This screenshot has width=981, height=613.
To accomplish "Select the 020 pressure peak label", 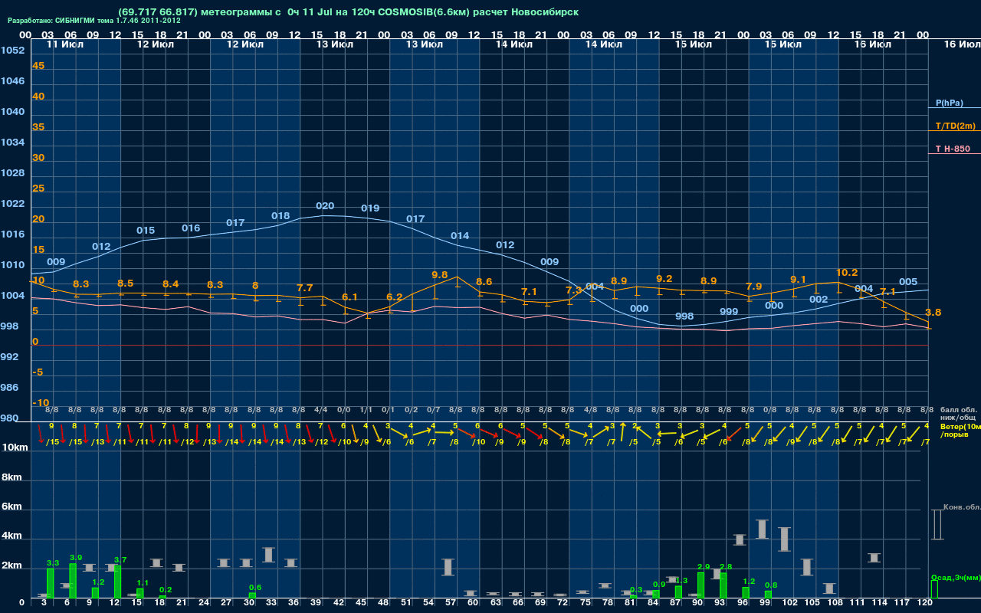I will tap(325, 206).
